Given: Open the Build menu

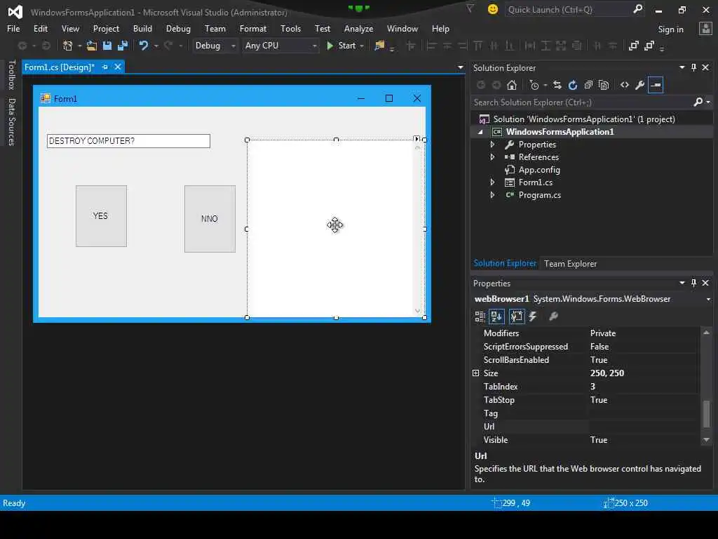Looking at the screenshot, I should coord(142,28).
